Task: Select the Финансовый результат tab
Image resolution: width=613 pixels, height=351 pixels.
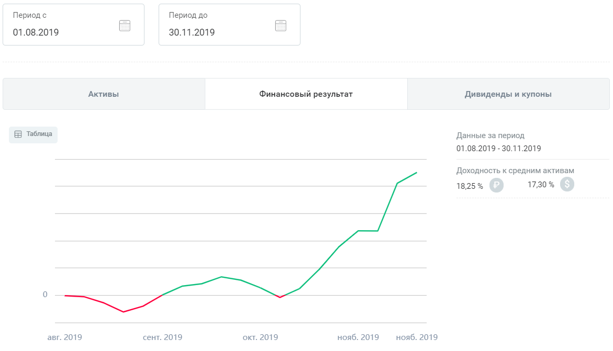Action: click(306, 94)
